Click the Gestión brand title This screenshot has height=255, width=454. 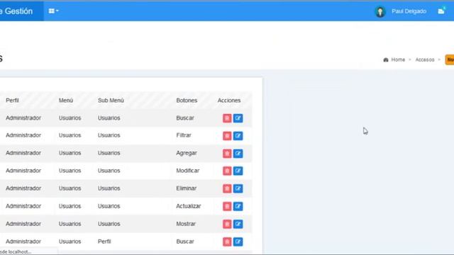click(x=16, y=11)
